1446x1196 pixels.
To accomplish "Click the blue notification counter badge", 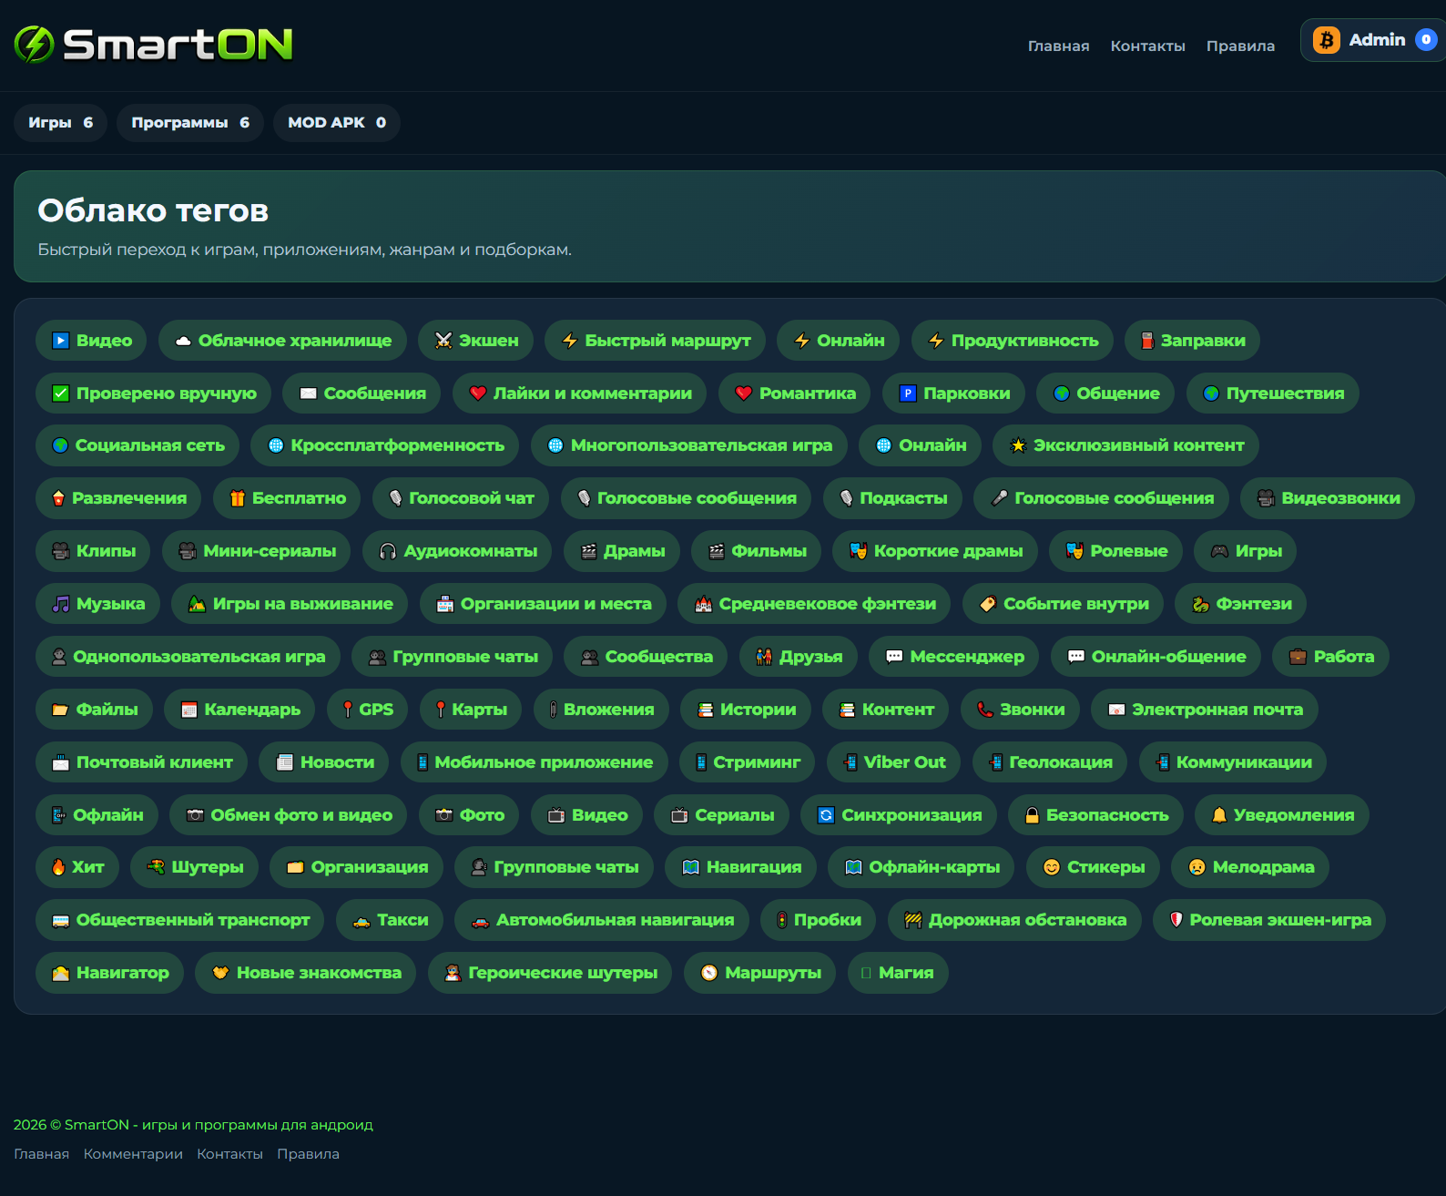I will (1426, 40).
